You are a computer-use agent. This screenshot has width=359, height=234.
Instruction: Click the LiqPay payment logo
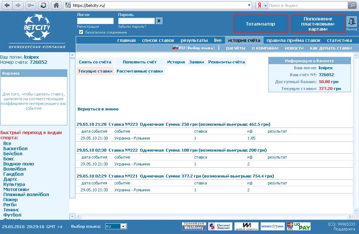pos(299,226)
